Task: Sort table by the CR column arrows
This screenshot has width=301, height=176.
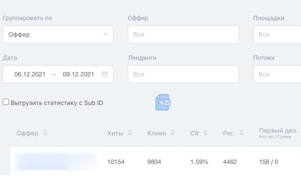Action: click(x=205, y=133)
